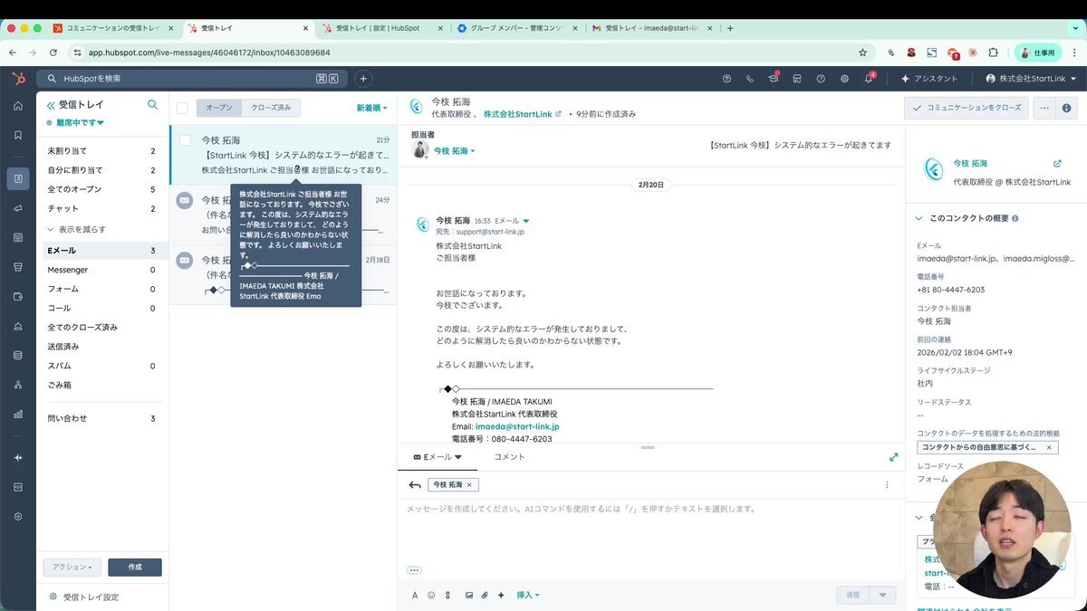Select the call icon in the top toolbar
The image size is (1087, 611).
(749, 79)
